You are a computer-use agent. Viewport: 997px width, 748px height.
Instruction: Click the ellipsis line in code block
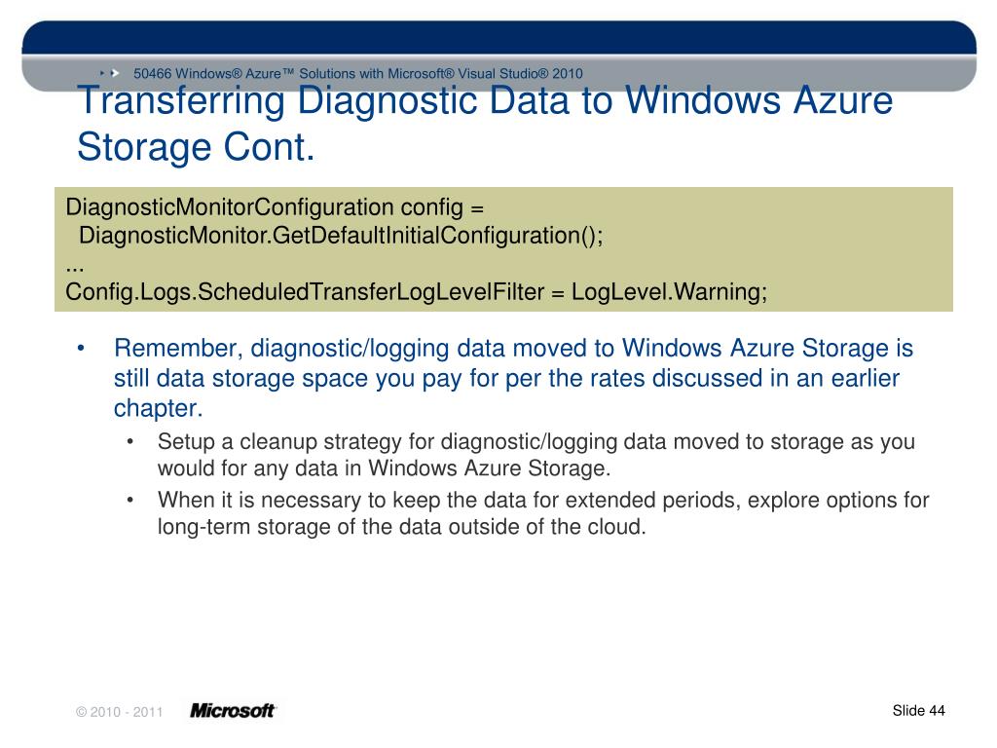point(75,269)
